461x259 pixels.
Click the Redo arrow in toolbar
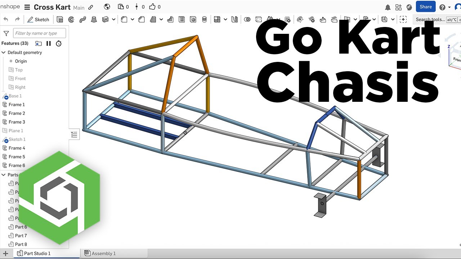coord(17,19)
